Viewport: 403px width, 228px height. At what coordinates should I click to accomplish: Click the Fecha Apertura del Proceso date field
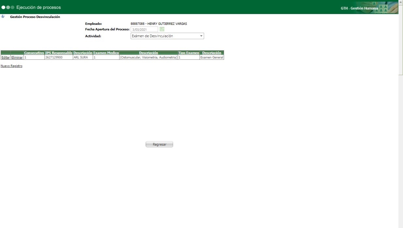point(144,29)
